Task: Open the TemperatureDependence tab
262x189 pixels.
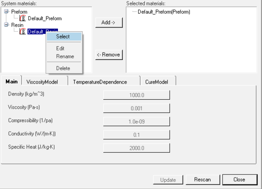Action: 100,82
